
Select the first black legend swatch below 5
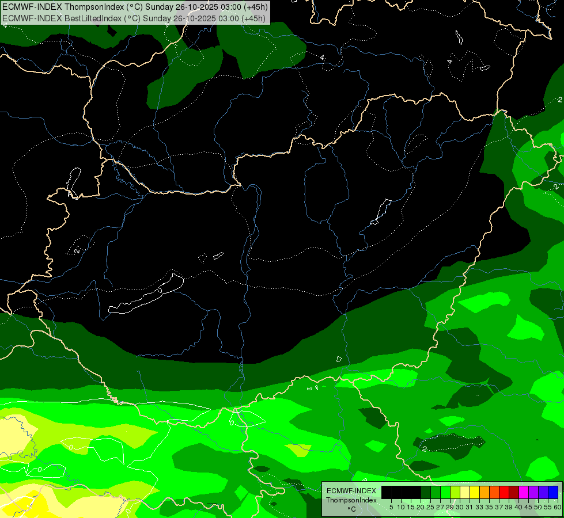tap(387, 492)
